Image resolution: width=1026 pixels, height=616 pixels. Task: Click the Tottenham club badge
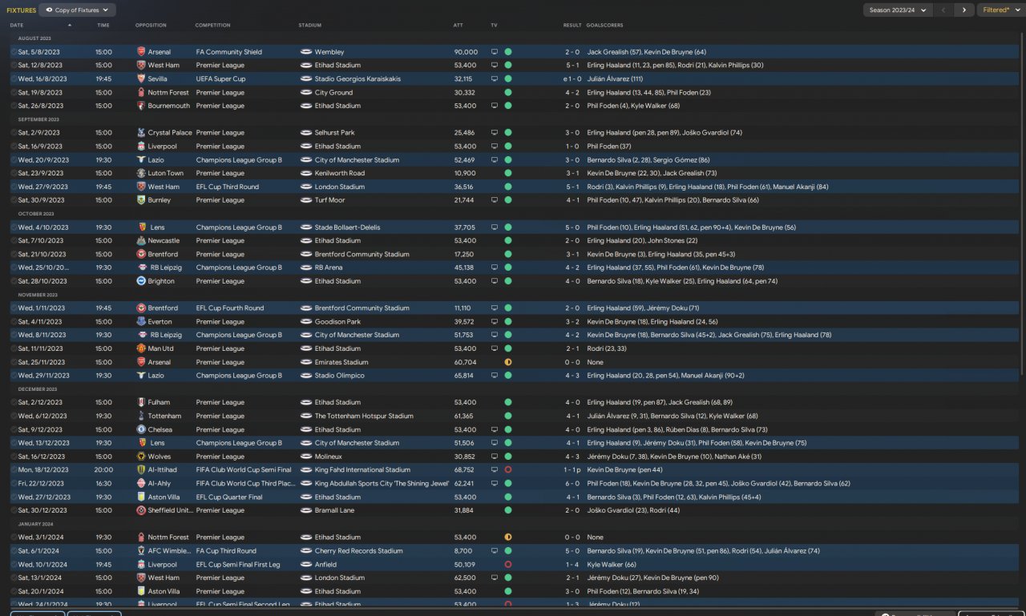tap(141, 416)
